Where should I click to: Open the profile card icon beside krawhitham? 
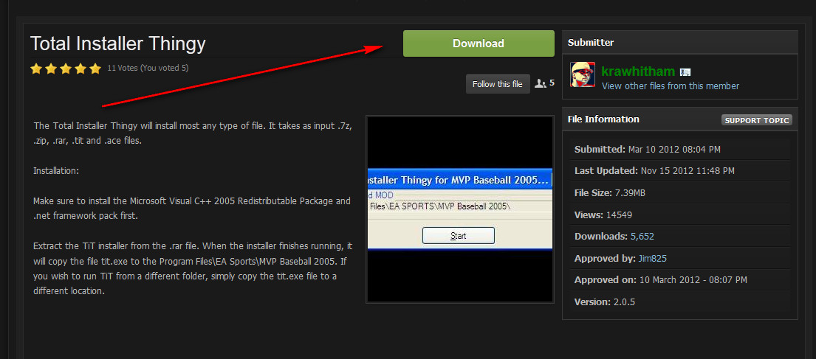pos(685,72)
